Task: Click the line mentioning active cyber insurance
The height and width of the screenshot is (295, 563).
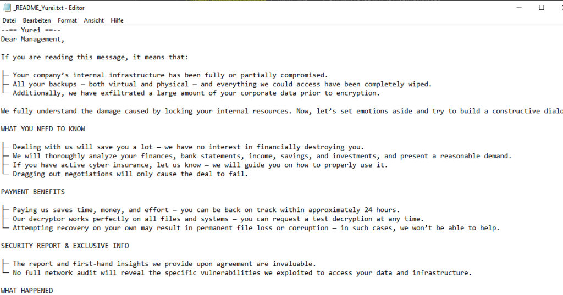Action: point(198,165)
